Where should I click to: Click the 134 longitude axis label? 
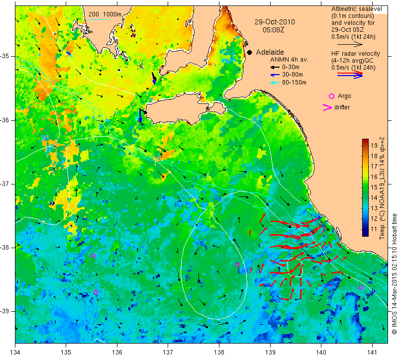click(15, 353)
